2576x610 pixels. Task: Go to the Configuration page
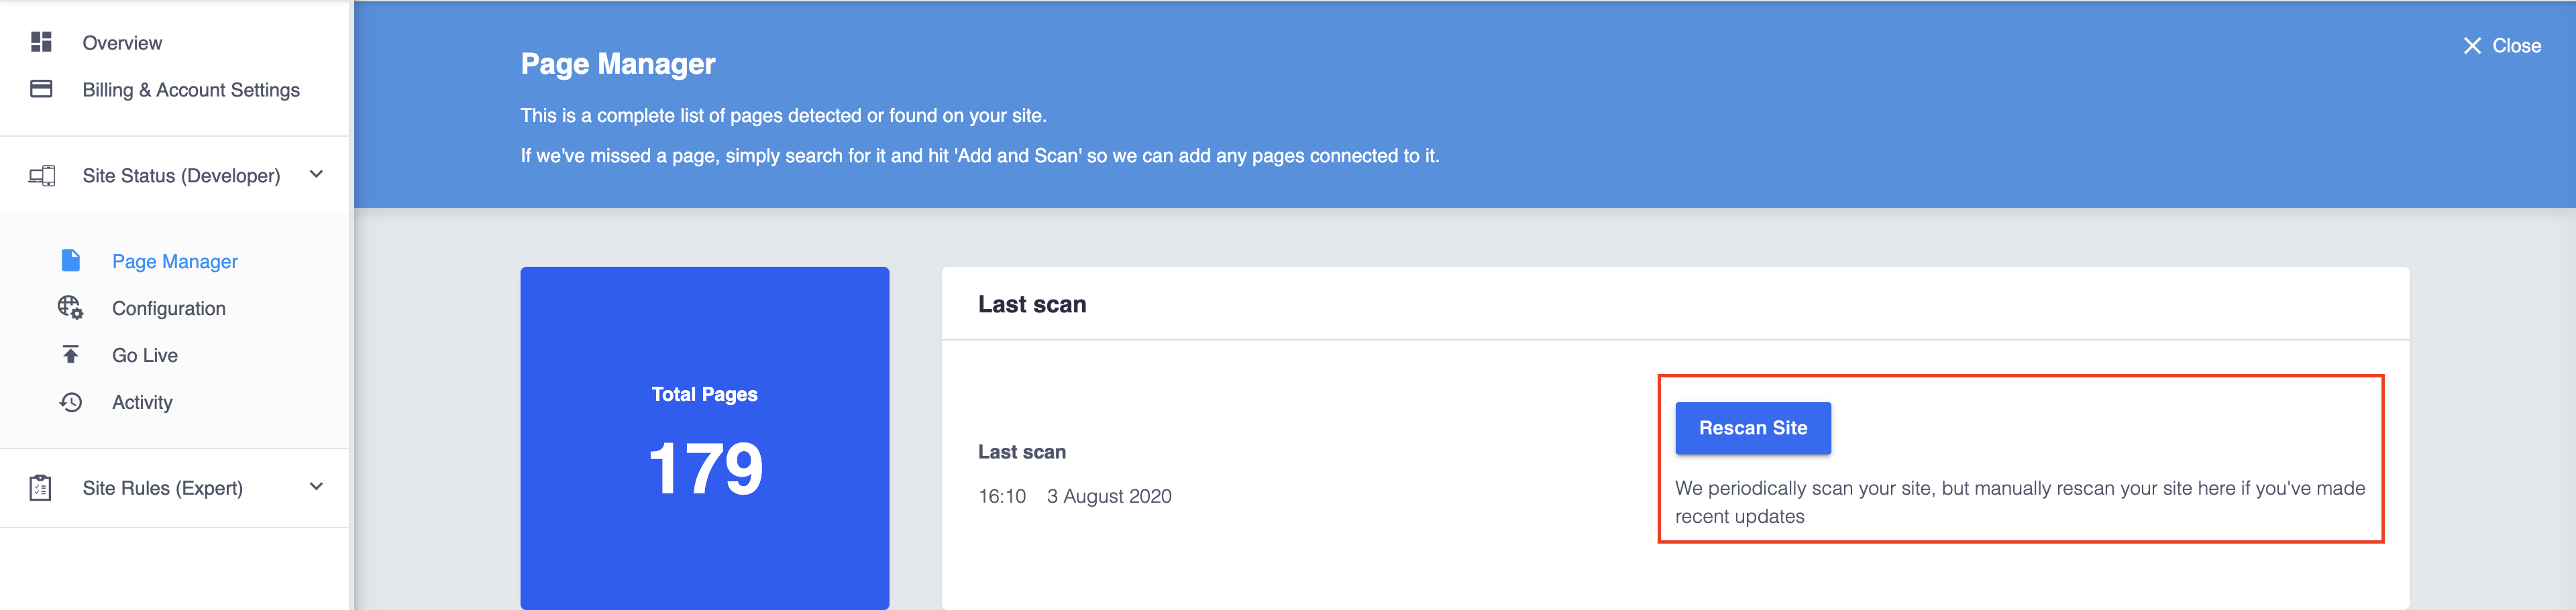(x=169, y=309)
